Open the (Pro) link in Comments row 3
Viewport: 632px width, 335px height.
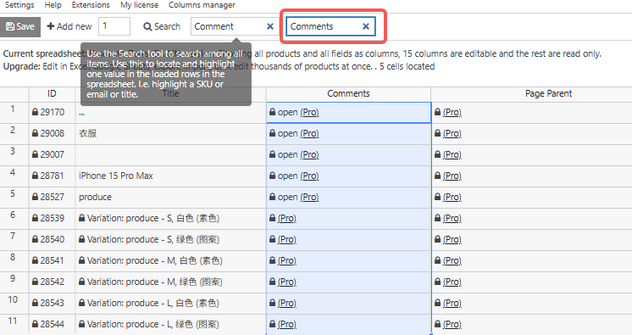tap(309, 154)
